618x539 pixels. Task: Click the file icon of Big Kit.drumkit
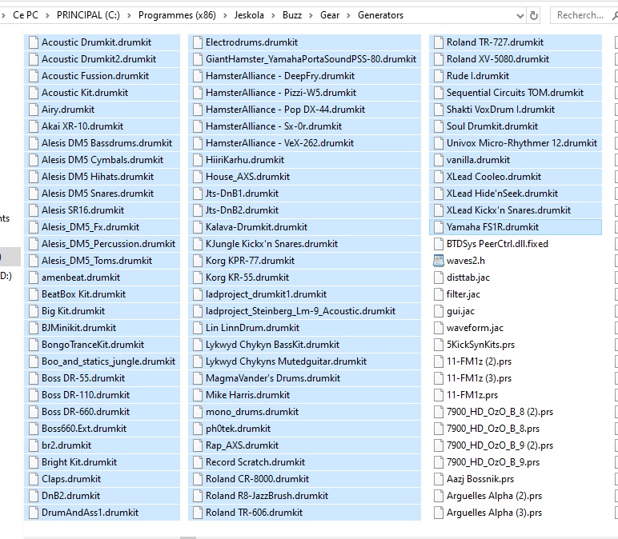[x=34, y=311]
